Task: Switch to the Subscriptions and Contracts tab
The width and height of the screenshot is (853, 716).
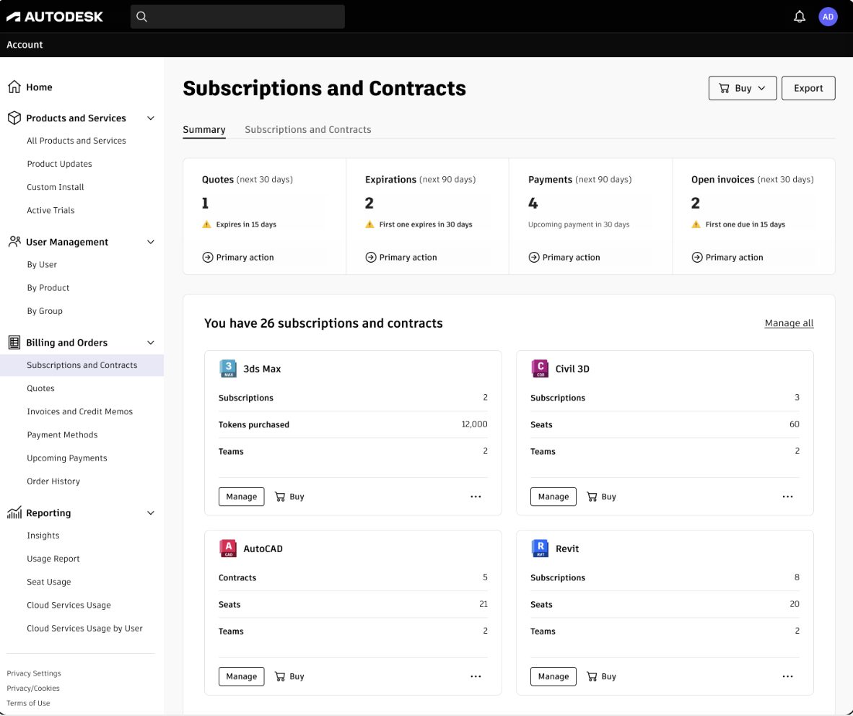Action: (x=308, y=129)
